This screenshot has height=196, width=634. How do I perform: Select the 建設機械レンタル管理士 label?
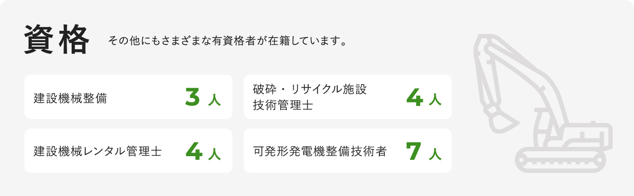pos(97,151)
